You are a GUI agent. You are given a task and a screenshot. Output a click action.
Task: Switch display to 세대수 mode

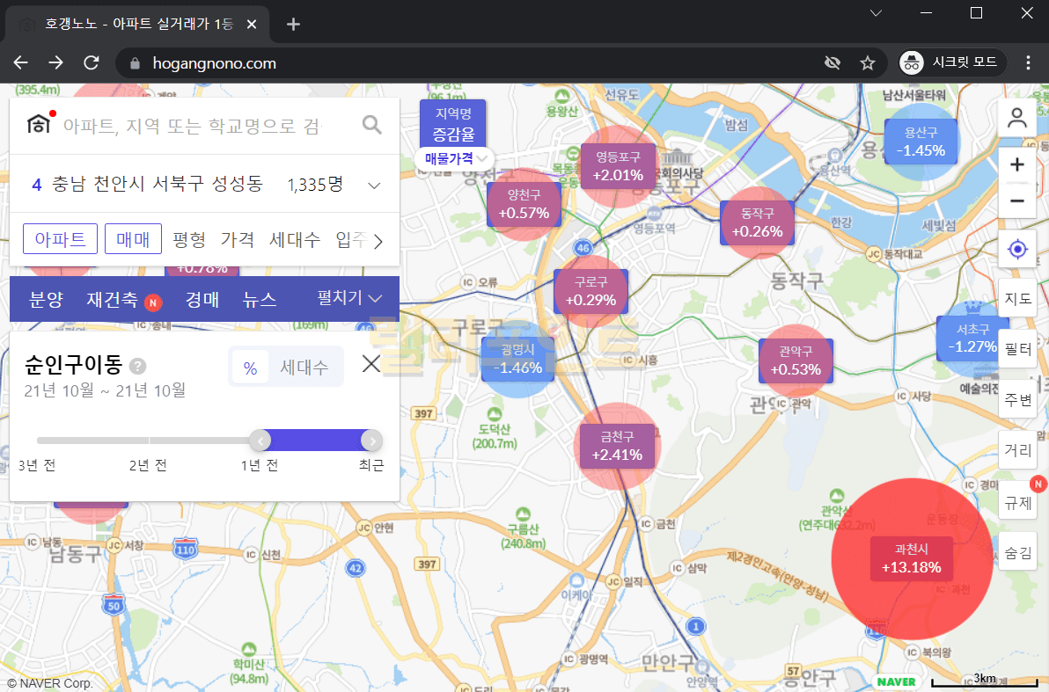(x=304, y=368)
